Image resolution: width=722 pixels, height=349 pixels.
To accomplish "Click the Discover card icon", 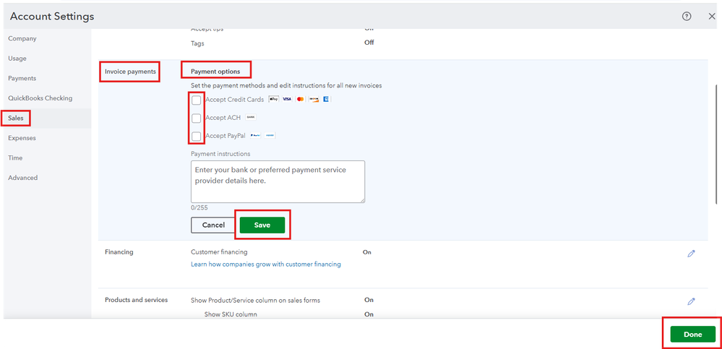I will 314,99.
